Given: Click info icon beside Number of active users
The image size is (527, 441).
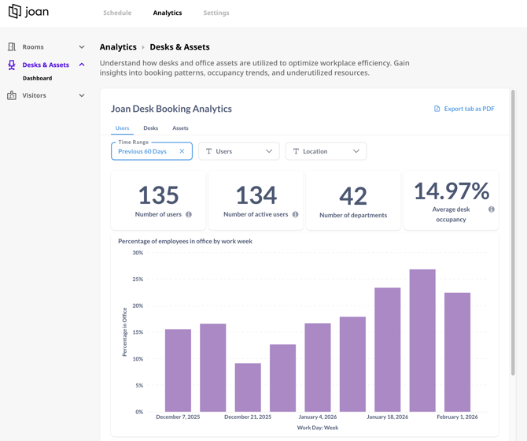Looking at the screenshot, I should (x=296, y=214).
